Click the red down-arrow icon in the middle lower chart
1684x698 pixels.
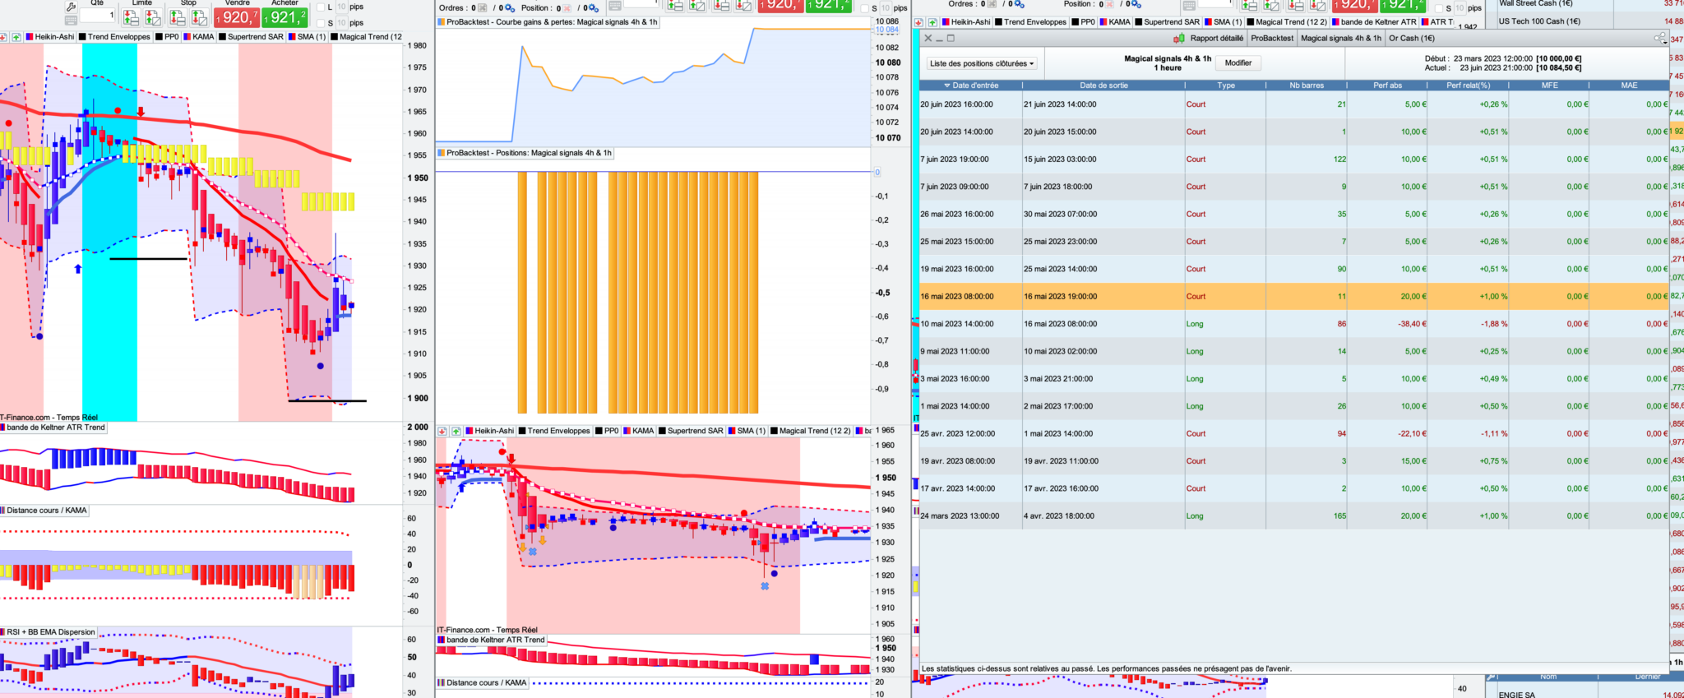click(442, 431)
